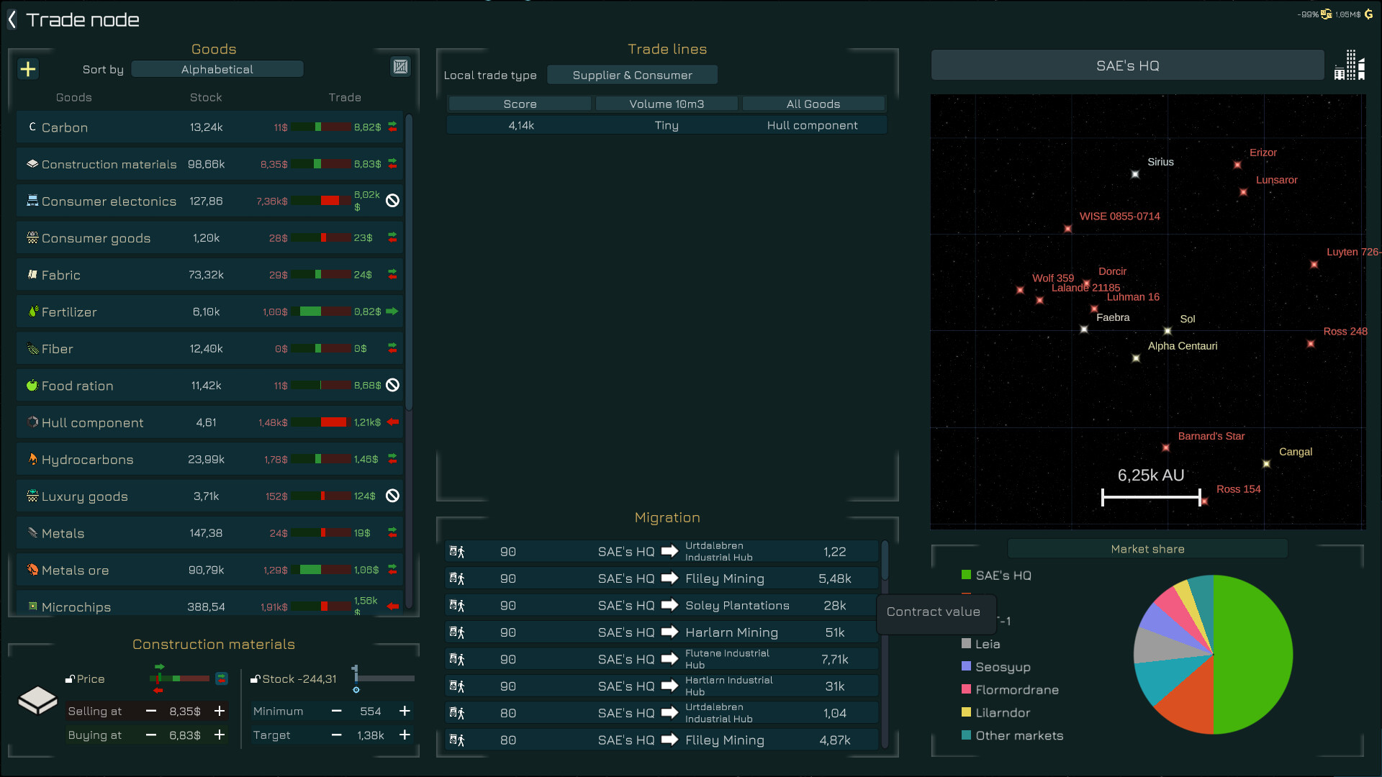1382x777 pixels.
Task: Click the buy-sell arrows icon on Carbon
Action: [392, 127]
